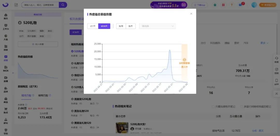Select the 近7天 range option
Screen dimensions: 280x136
[x=93, y=26]
